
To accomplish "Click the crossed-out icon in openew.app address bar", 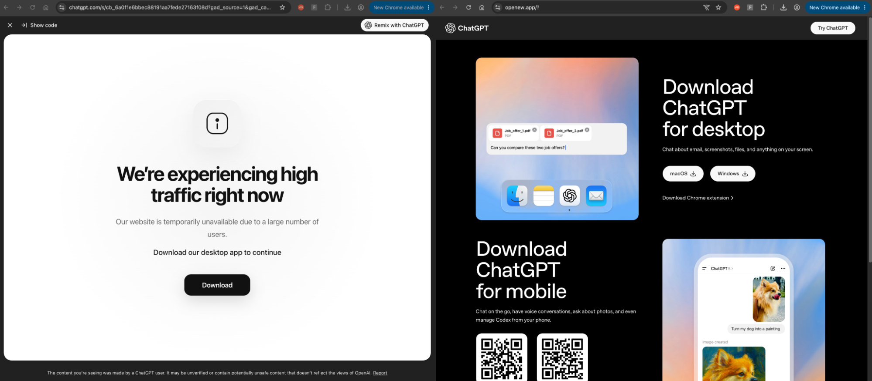I will pos(706,7).
